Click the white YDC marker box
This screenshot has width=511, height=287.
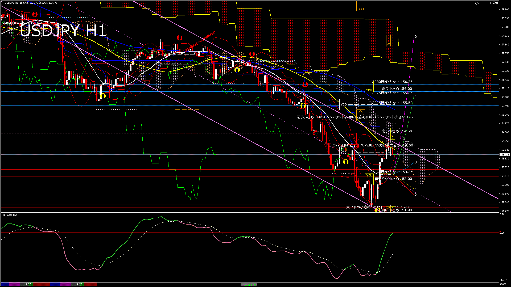343,153
